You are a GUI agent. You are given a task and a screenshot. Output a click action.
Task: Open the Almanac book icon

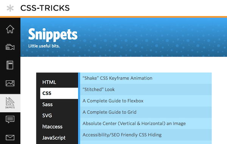10,65
